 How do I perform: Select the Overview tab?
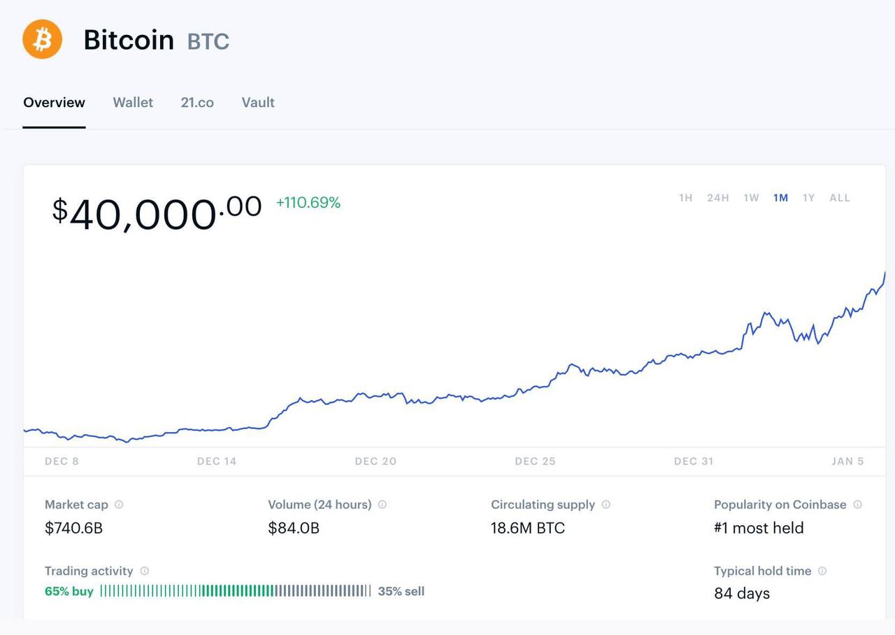click(x=54, y=102)
